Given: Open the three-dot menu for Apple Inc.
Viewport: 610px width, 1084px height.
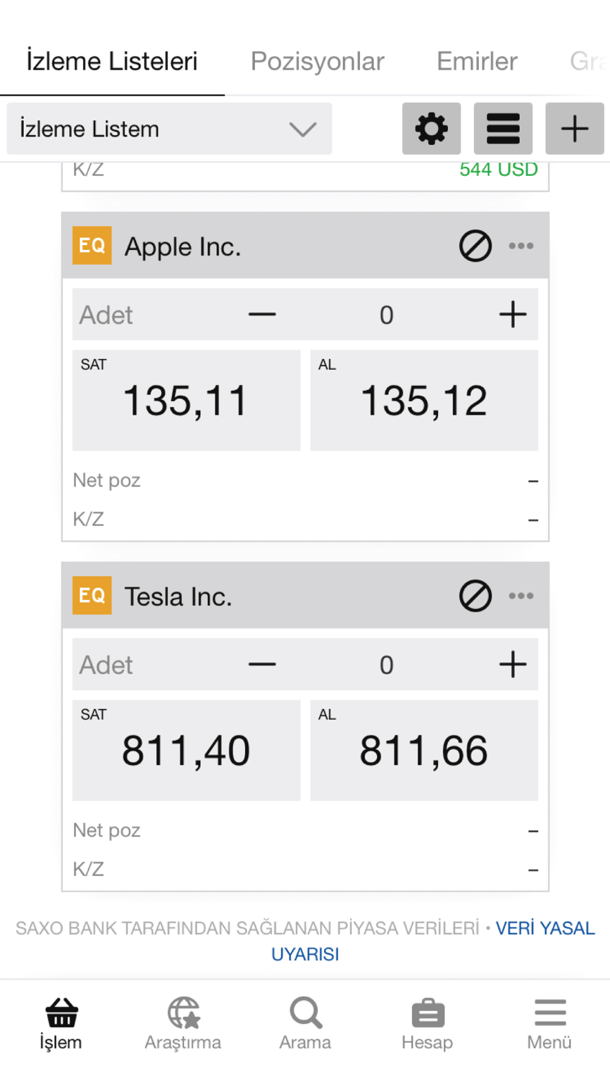Looking at the screenshot, I should click(x=521, y=246).
